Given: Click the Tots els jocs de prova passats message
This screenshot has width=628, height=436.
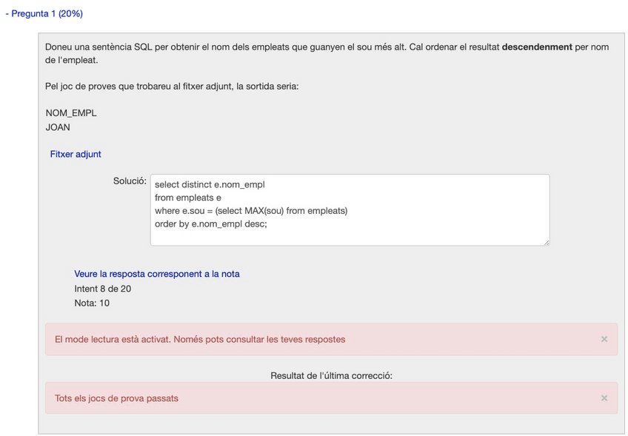Looking at the screenshot, I should (116, 398).
